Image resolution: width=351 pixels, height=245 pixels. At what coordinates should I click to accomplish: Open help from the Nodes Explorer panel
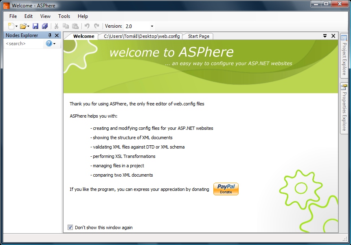(x=50, y=44)
